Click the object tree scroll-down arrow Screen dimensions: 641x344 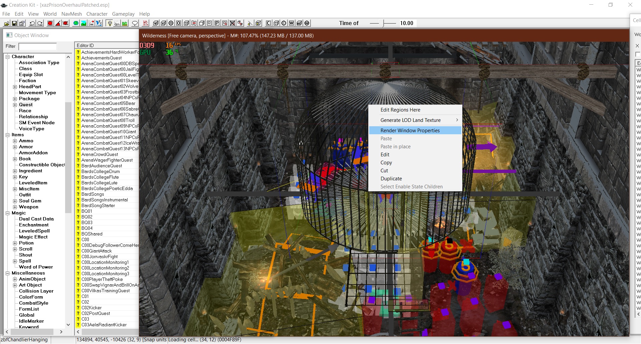tap(68, 325)
